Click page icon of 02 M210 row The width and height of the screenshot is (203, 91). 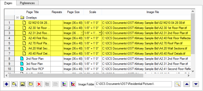[24, 23]
